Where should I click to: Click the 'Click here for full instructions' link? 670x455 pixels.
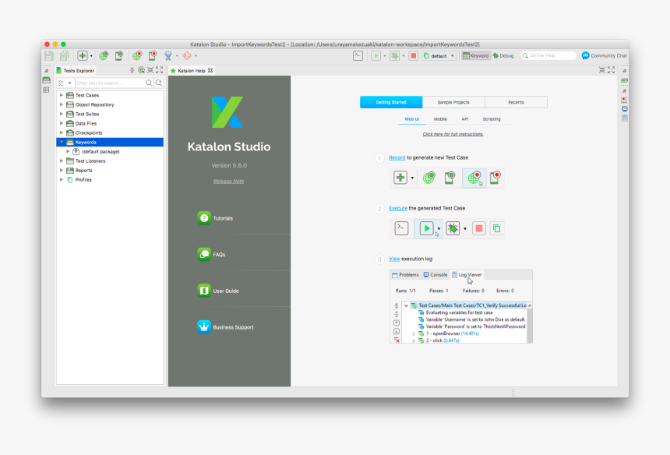453,134
